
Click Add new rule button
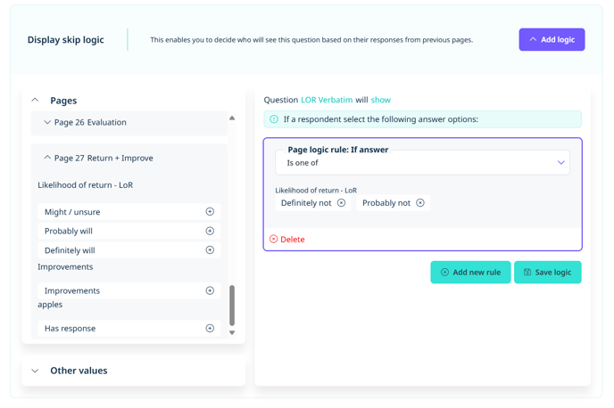(x=470, y=273)
